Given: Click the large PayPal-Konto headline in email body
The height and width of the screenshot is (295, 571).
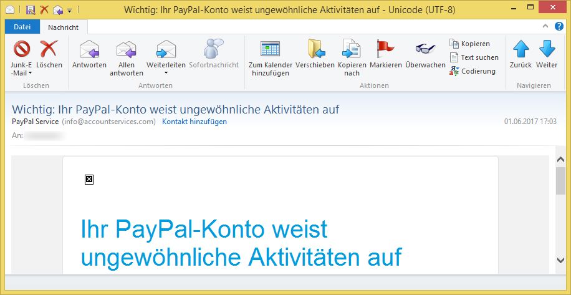Looking at the screenshot, I should (x=241, y=243).
